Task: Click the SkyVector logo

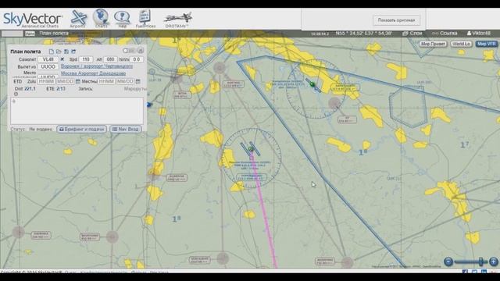Action: tap(33, 20)
